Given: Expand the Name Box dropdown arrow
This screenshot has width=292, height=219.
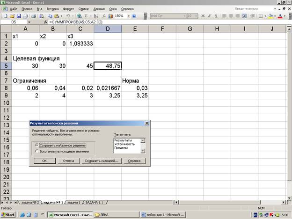Looking at the screenshot, I should click(x=29, y=22).
